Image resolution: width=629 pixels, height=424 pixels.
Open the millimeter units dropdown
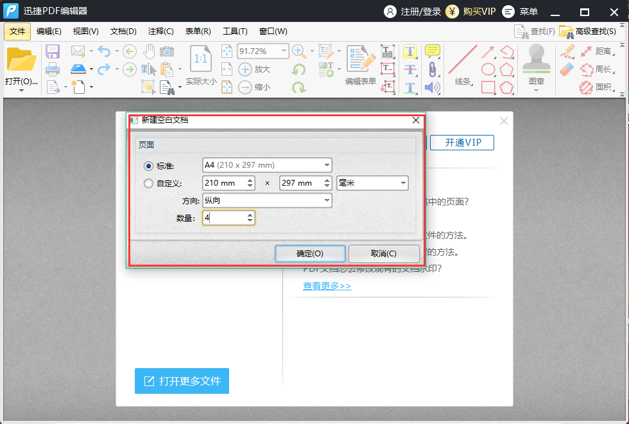(x=372, y=183)
